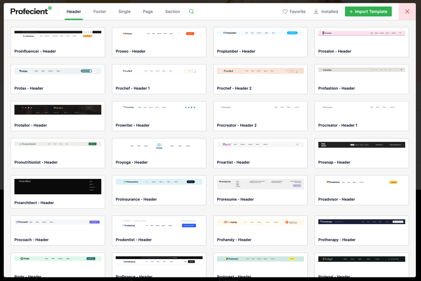Viewport: 421px width, 281px height.
Task: Open the Protherapy - Header preview
Action: coord(362,231)
